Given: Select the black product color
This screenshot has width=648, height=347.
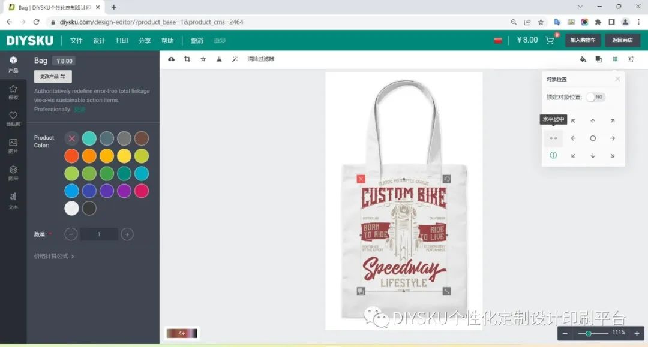Looking at the screenshot, I should [x=89, y=209].
